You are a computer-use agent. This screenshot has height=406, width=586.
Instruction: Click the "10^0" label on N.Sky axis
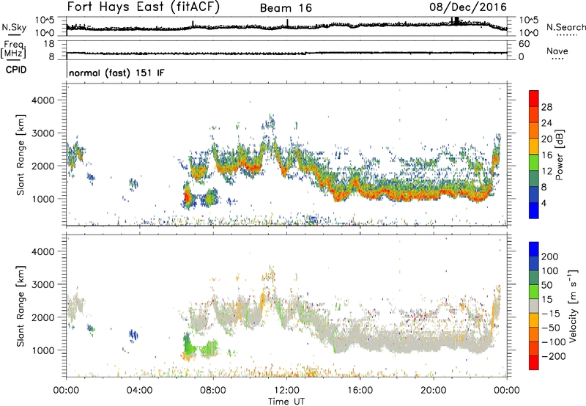tap(45, 33)
